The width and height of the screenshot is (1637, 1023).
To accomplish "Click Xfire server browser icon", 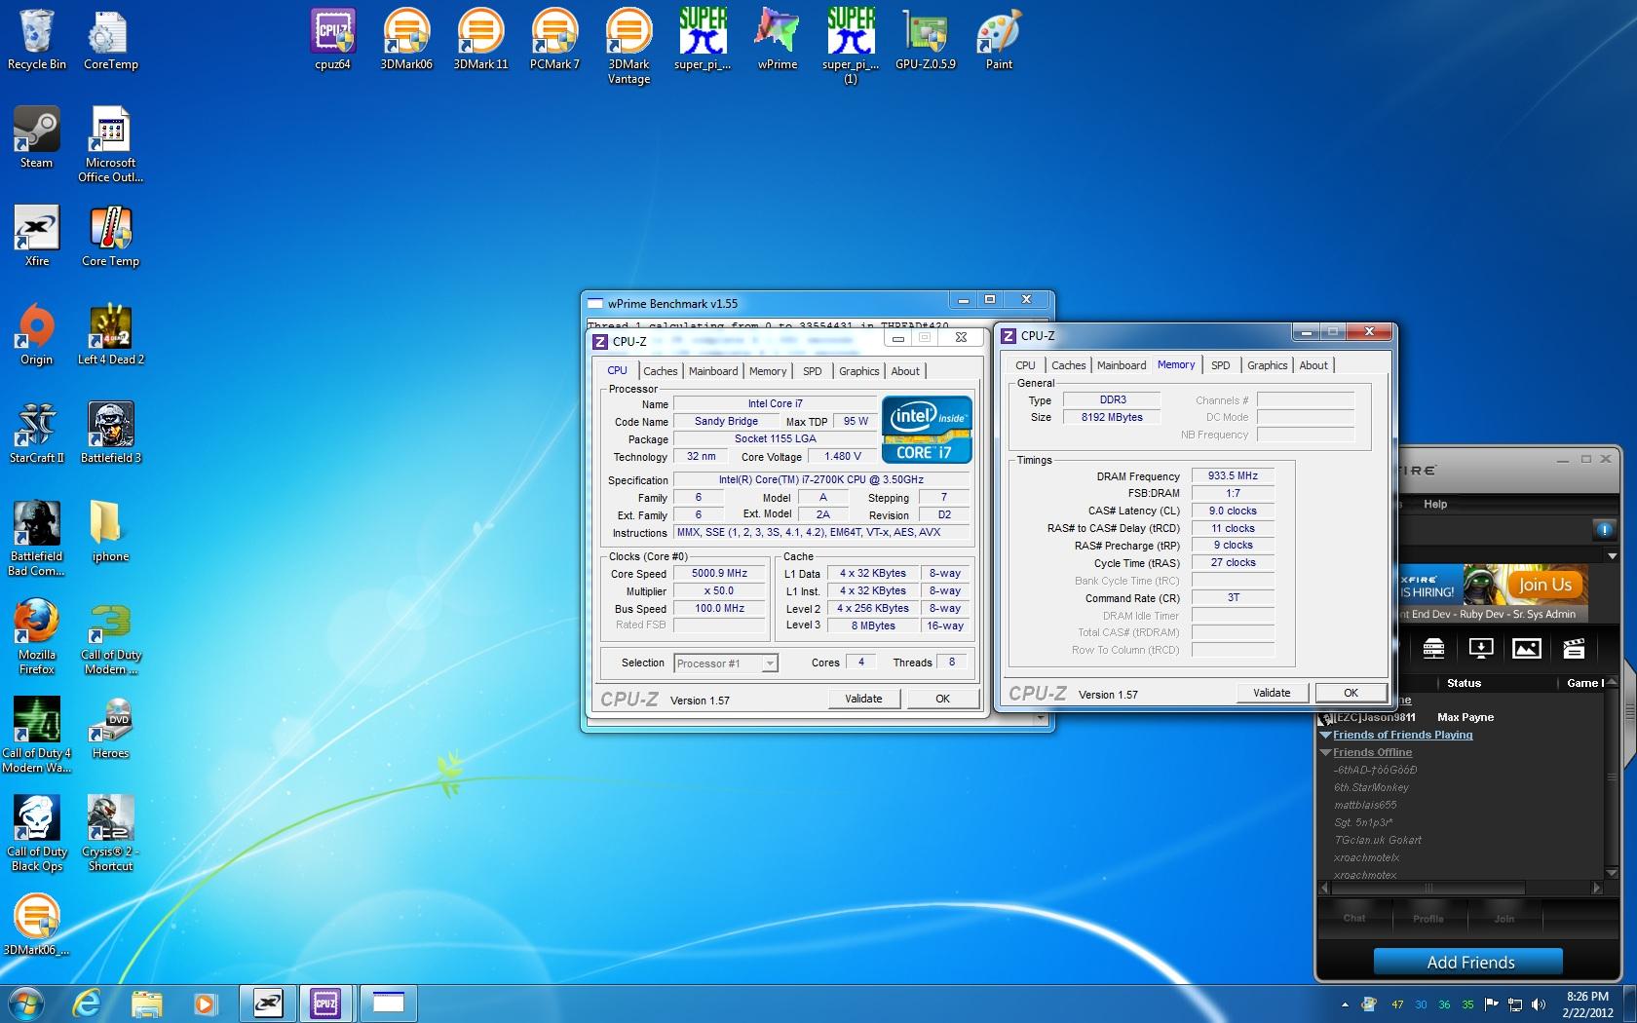I will click(1433, 648).
